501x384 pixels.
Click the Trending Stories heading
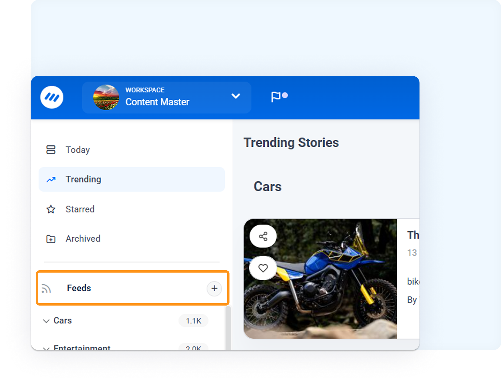point(291,142)
